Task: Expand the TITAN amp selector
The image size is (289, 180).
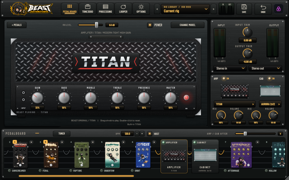Action: tap(235, 104)
